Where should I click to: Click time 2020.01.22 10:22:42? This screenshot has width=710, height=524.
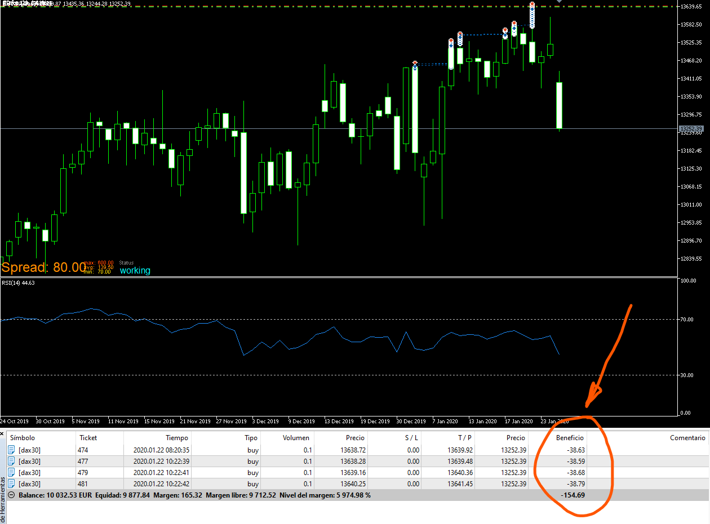(161, 483)
